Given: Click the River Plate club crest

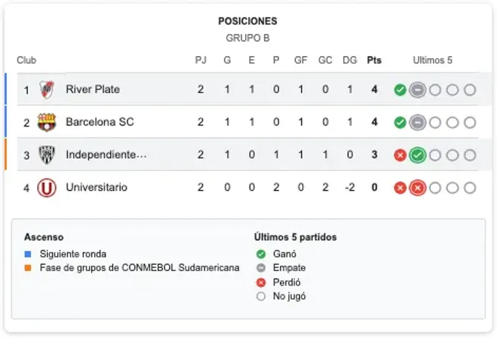Looking at the screenshot, I should point(47,90).
